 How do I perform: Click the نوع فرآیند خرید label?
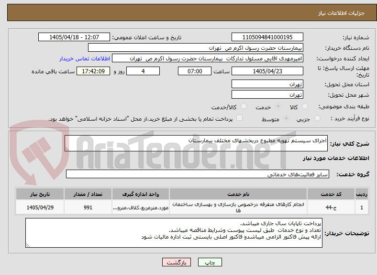(x=350, y=118)
